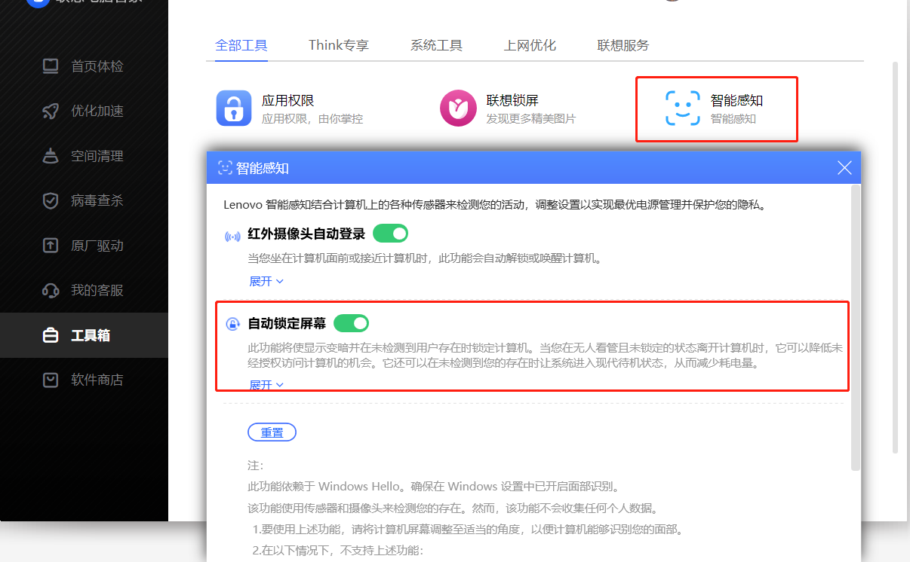Image resolution: width=910 pixels, height=562 pixels.
Task: Click the 首页体检 monitor icon
Action: pos(51,66)
